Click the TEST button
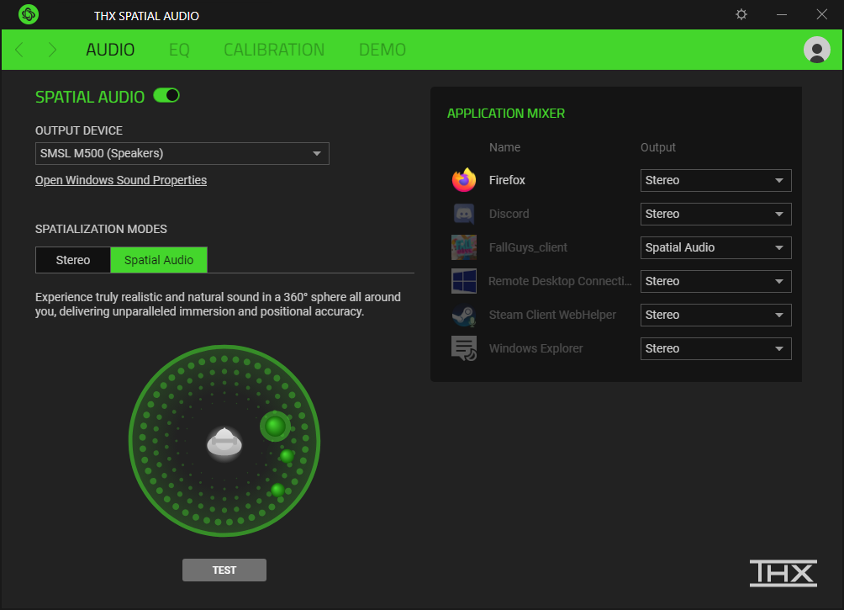844x610 pixels. point(224,570)
